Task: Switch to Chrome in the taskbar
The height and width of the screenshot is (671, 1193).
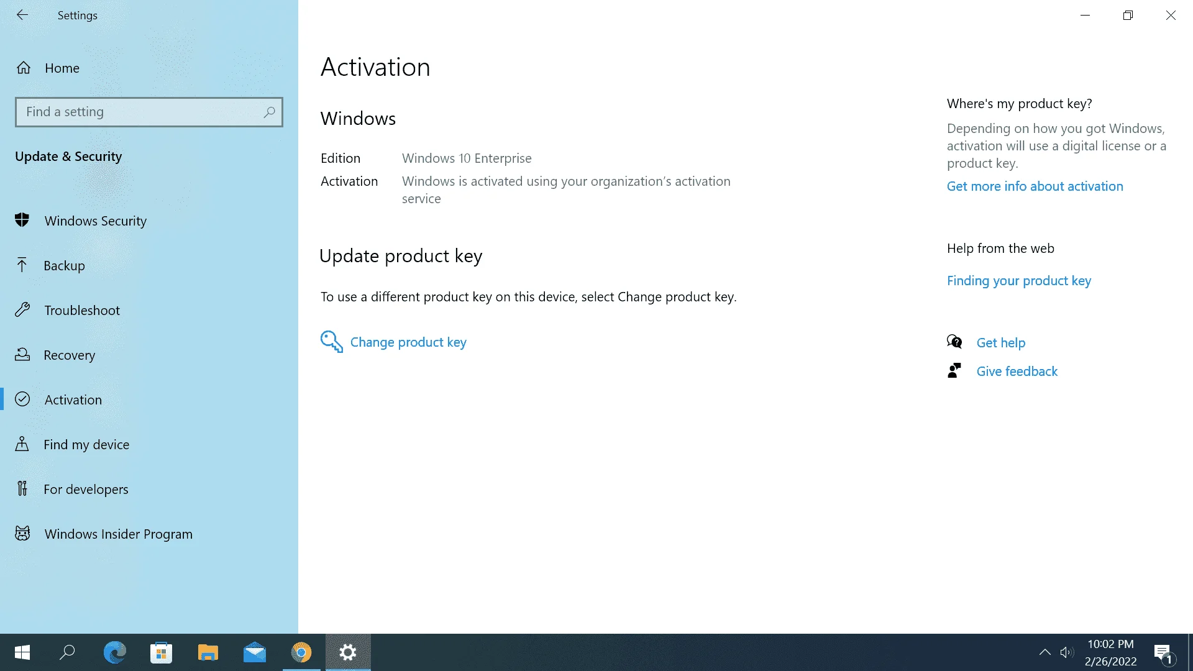Action: pyautogui.click(x=301, y=652)
